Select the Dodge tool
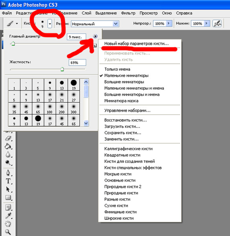This screenshot has width=230, height=236. [8, 163]
